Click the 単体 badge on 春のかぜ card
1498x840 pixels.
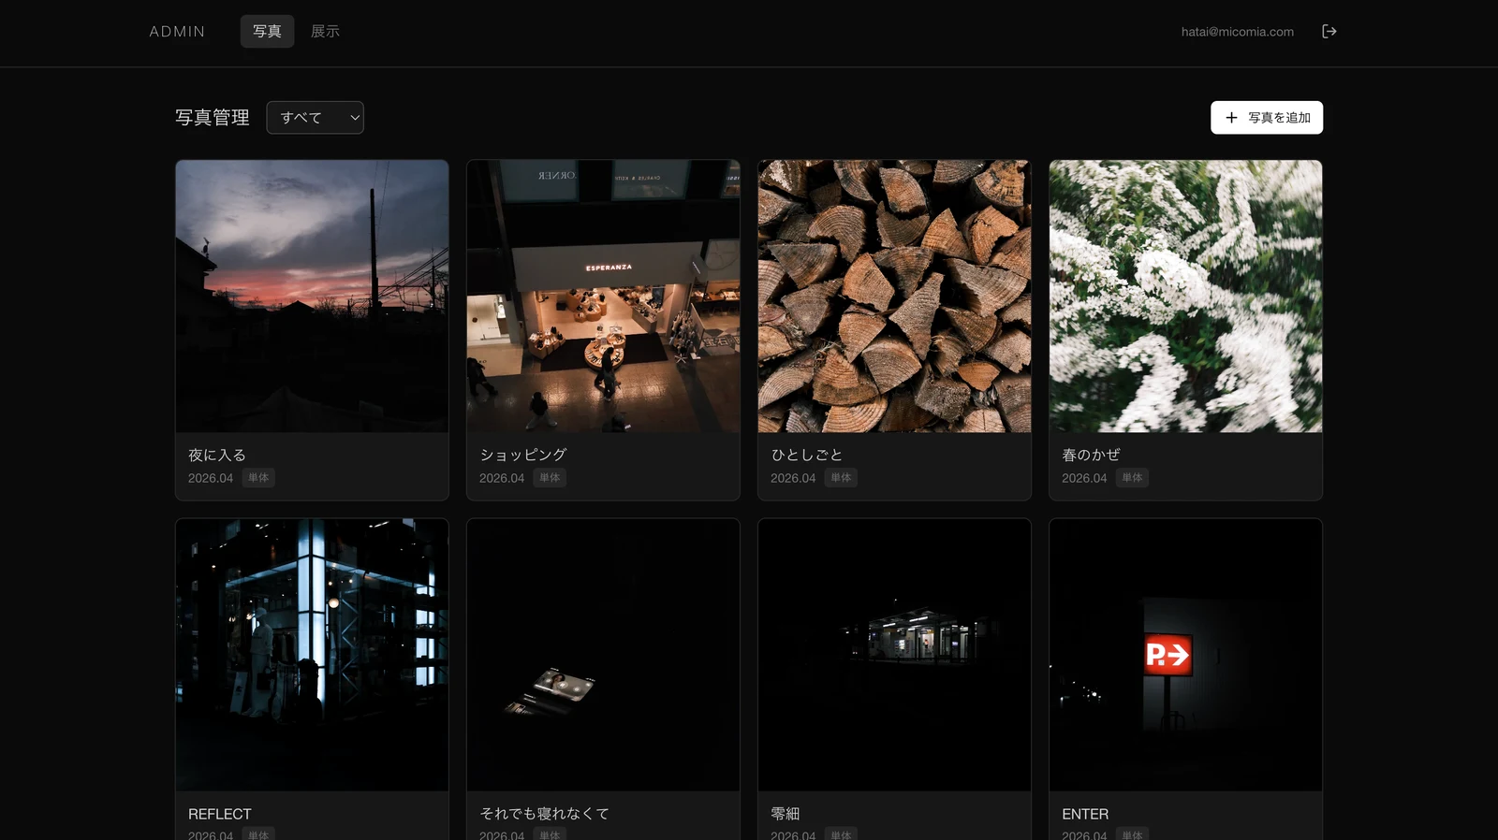pos(1132,478)
